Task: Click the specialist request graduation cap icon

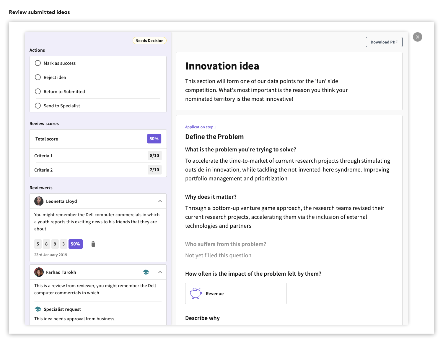Action: (38, 309)
